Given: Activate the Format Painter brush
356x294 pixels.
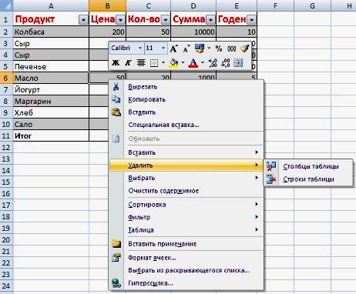Looking at the screenshot, I should click(244, 48).
